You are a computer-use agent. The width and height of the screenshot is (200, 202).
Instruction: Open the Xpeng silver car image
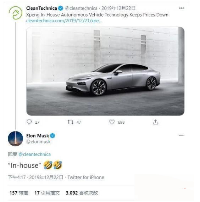pyautogui.click(x=105, y=71)
